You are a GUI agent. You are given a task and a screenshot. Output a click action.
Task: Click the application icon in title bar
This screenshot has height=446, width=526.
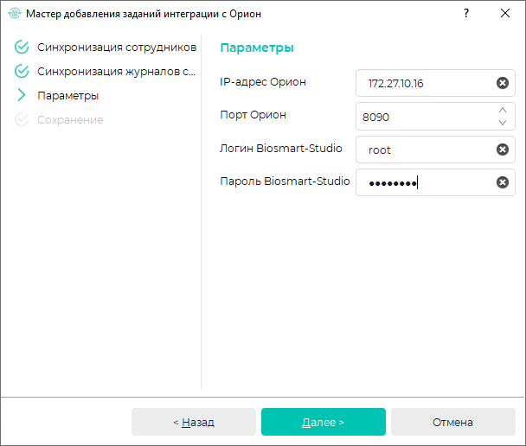tap(15, 14)
